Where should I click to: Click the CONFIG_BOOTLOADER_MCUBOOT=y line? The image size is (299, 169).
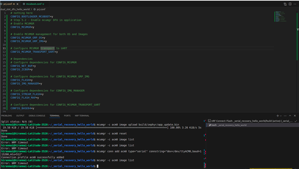(x=32, y=17)
